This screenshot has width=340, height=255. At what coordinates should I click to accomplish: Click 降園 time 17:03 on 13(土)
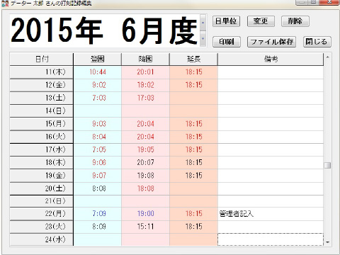(x=145, y=98)
